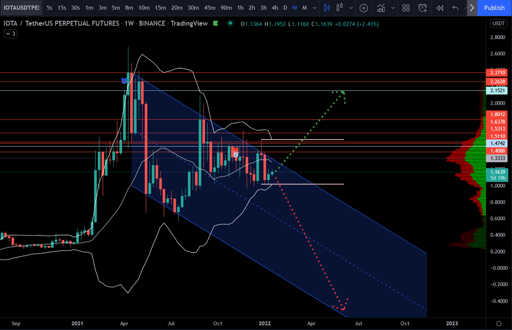Select the daily D timeframe
The width and height of the screenshot is (512, 330).
point(285,8)
